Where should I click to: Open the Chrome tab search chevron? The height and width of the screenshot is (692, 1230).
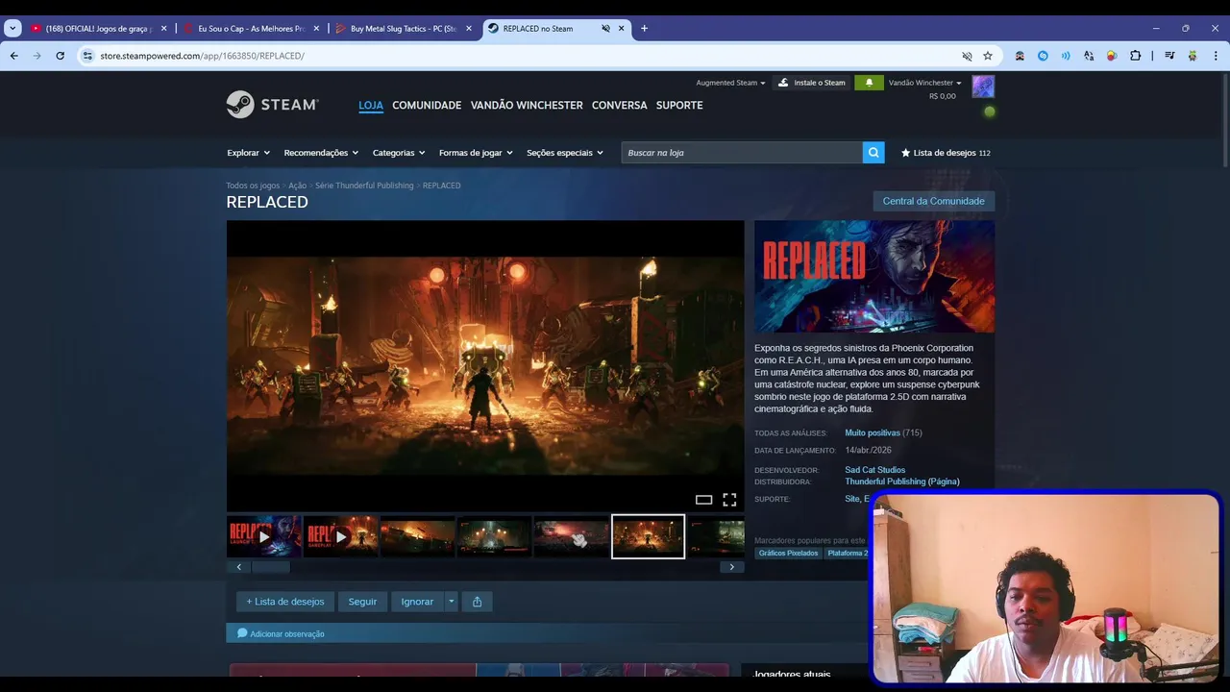tap(12, 28)
